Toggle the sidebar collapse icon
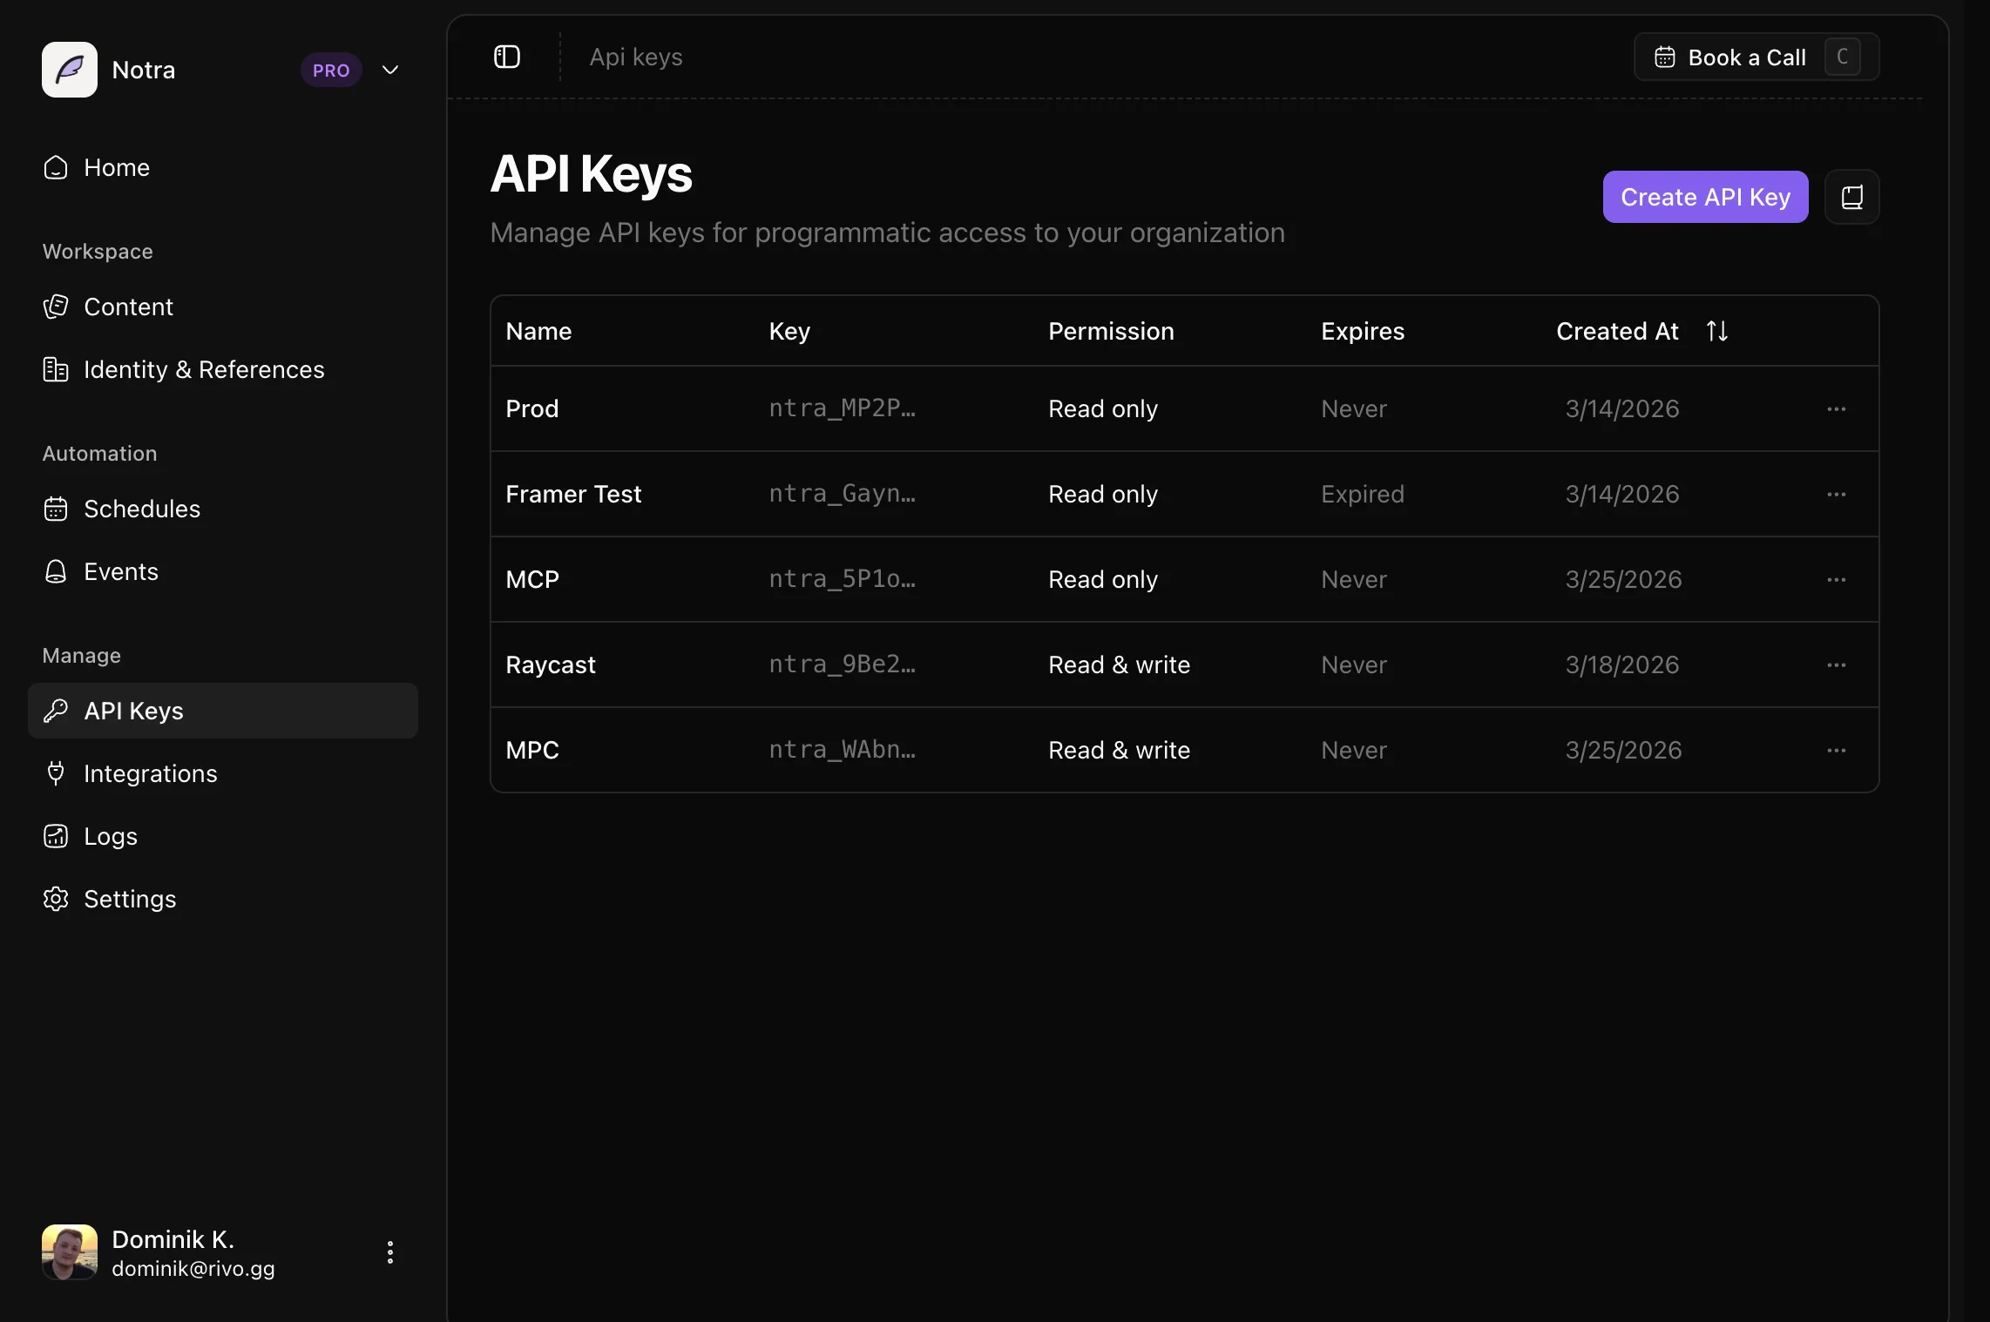1990x1322 pixels. (505, 56)
